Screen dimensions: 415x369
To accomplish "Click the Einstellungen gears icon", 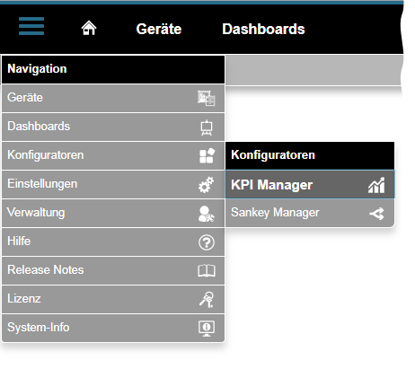I will [207, 185].
